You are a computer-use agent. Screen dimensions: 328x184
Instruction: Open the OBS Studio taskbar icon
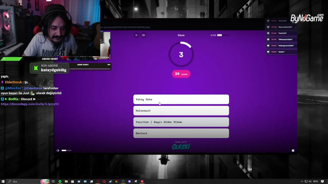[123, 181]
